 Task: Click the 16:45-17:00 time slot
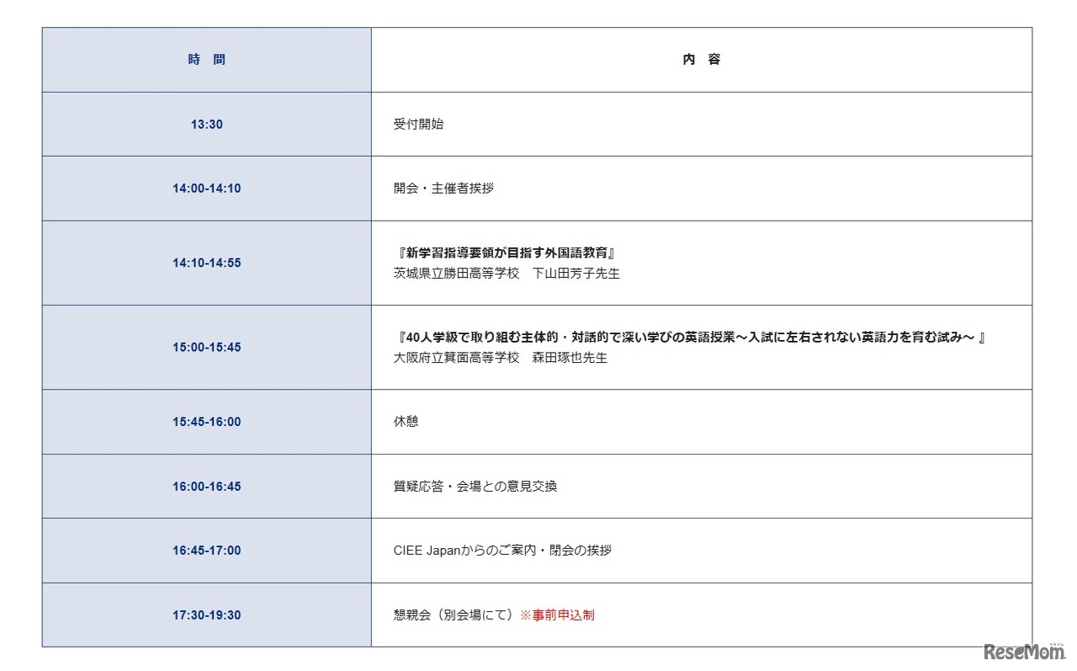click(207, 551)
